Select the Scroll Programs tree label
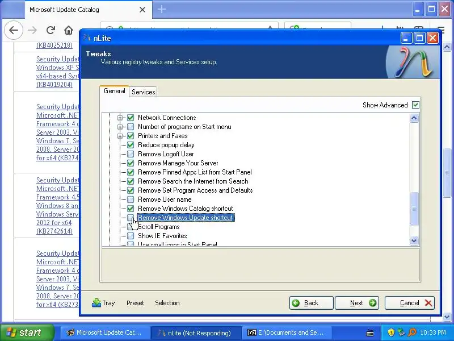This screenshot has width=454, height=341. [x=159, y=227]
